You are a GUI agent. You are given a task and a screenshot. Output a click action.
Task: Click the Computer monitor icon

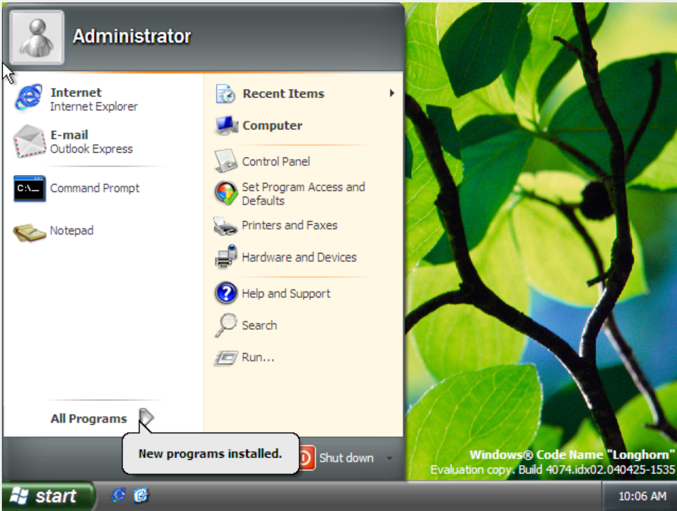(226, 126)
